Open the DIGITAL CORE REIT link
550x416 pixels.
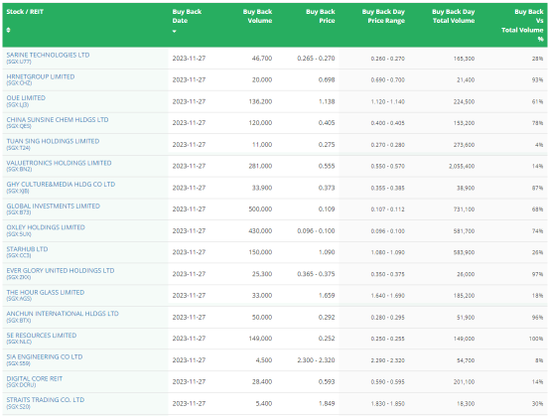[35, 378]
